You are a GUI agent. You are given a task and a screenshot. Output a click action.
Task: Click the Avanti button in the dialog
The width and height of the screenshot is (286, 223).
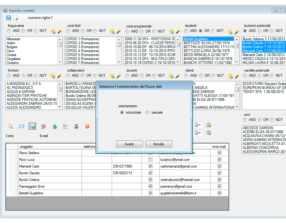[x=130, y=144]
